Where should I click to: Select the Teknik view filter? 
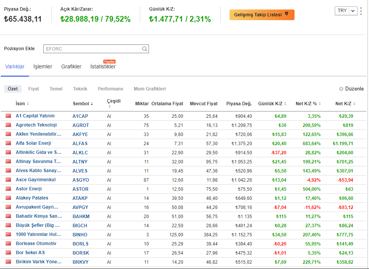pyautogui.click(x=80, y=89)
